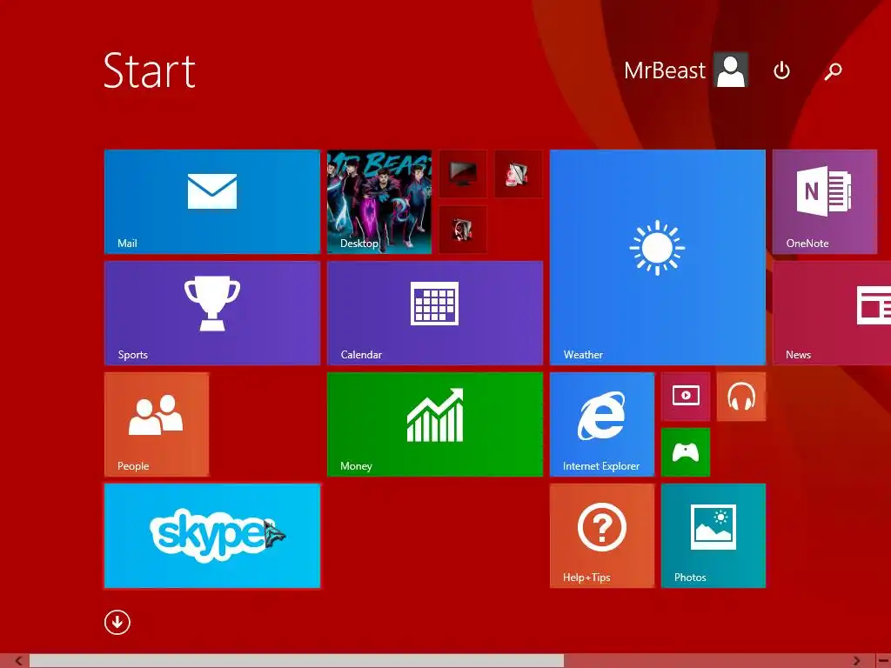Open the People tile
The width and height of the screenshot is (891, 668).
click(157, 424)
